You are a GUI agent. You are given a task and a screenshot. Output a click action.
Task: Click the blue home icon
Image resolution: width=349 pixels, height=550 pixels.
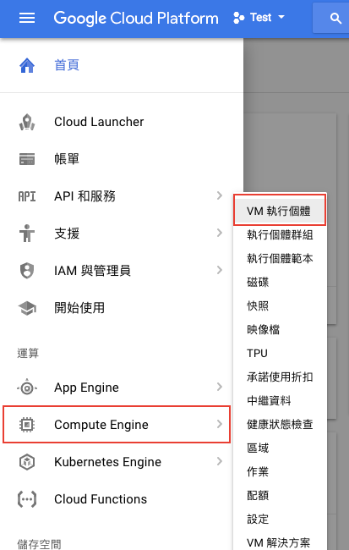[x=27, y=65]
